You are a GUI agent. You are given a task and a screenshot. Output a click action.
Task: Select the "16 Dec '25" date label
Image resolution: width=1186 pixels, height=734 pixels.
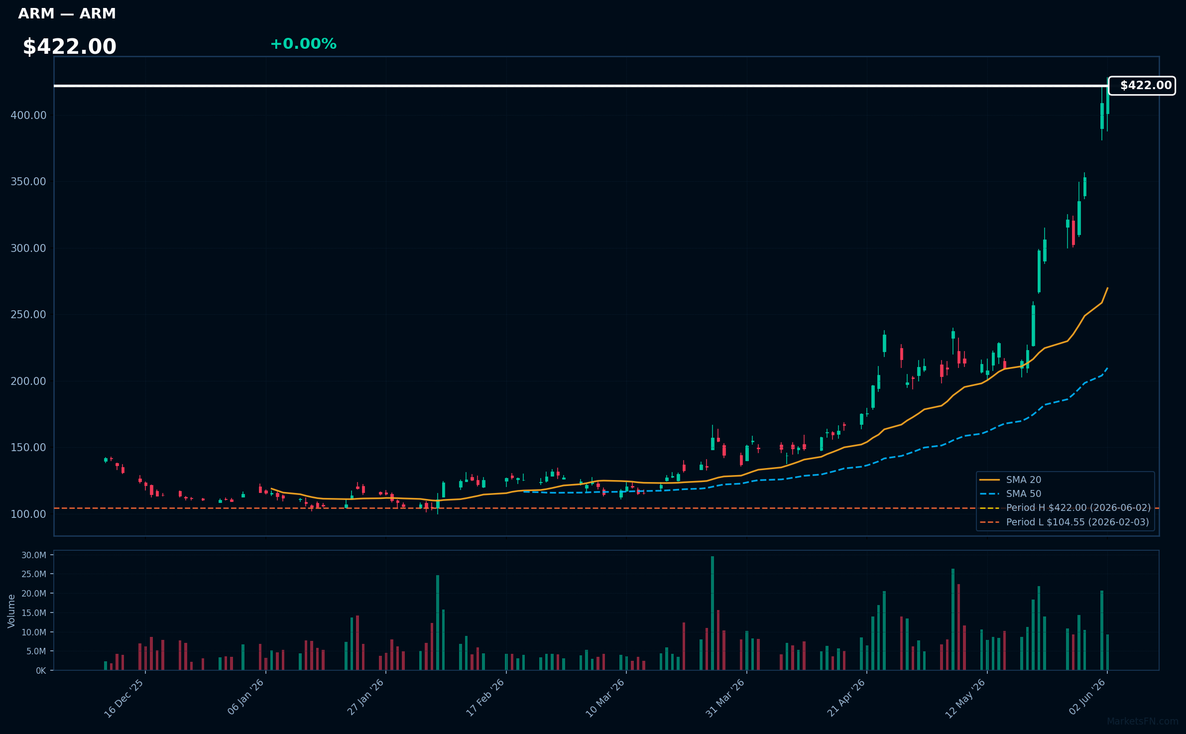(x=124, y=698)
